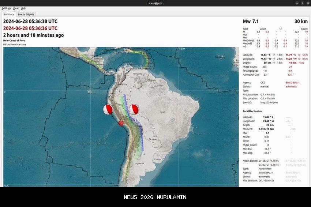Screen dimensions: 311x207
Task: Switch to the Events (63/64) tab
Action: pyautogui.click(x=26, y=14)
